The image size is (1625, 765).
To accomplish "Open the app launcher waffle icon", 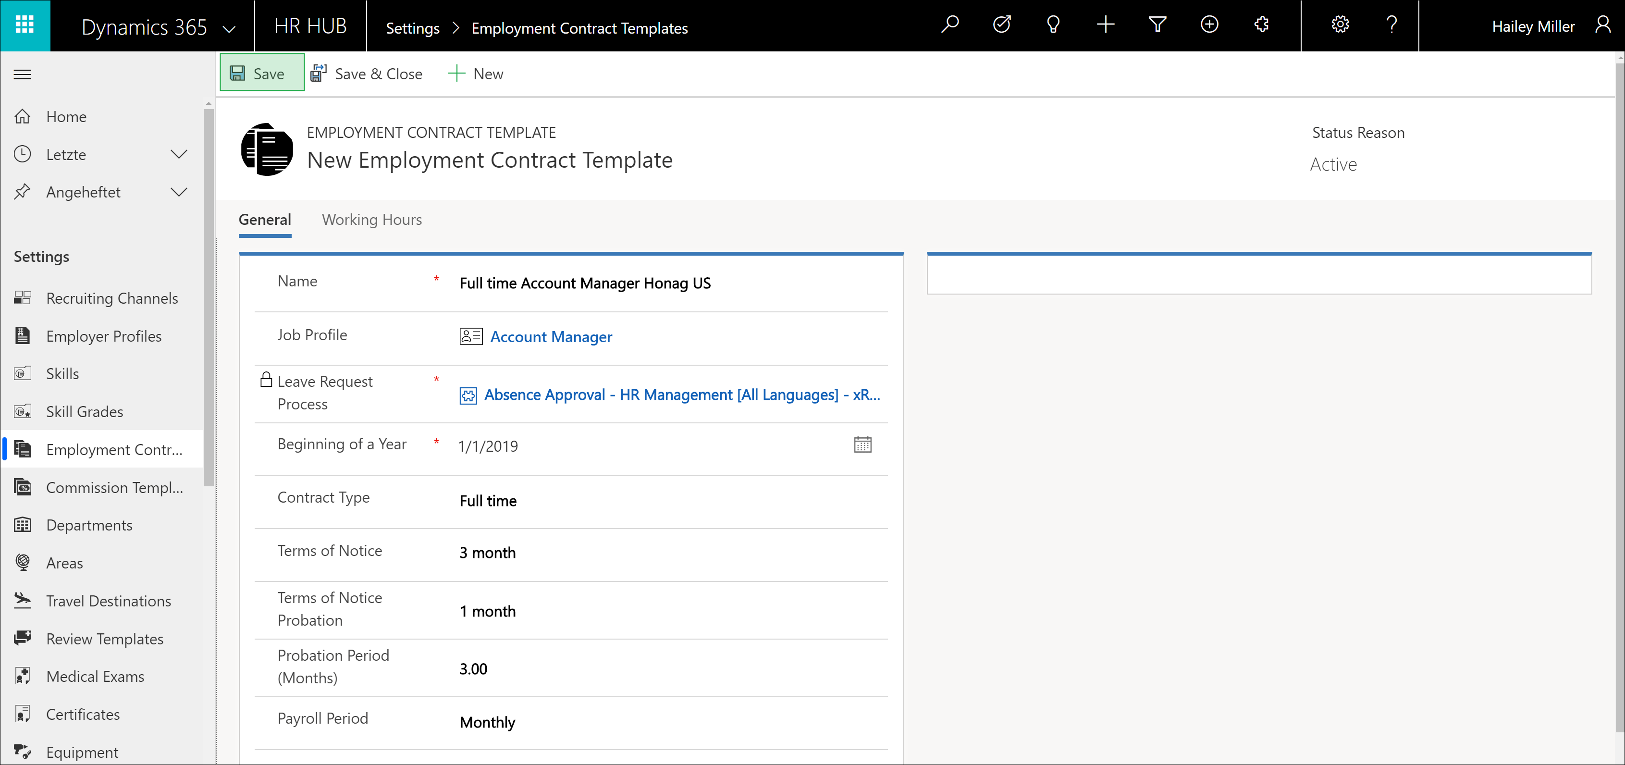I will [x=25, y=25].
